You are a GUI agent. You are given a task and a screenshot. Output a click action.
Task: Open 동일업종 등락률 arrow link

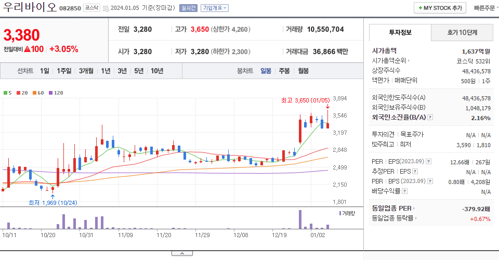416,218
